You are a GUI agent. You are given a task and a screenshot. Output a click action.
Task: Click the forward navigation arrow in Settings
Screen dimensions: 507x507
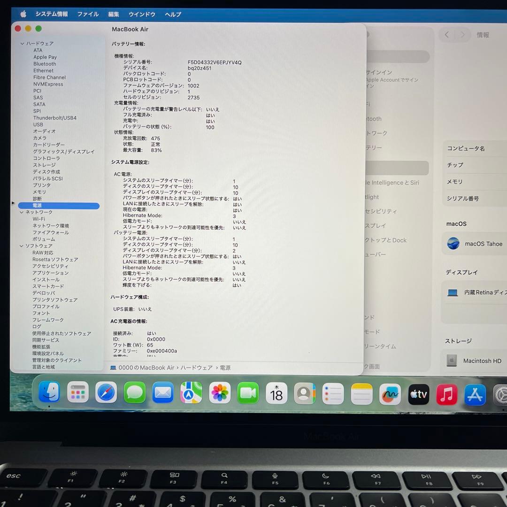[462, 35]
